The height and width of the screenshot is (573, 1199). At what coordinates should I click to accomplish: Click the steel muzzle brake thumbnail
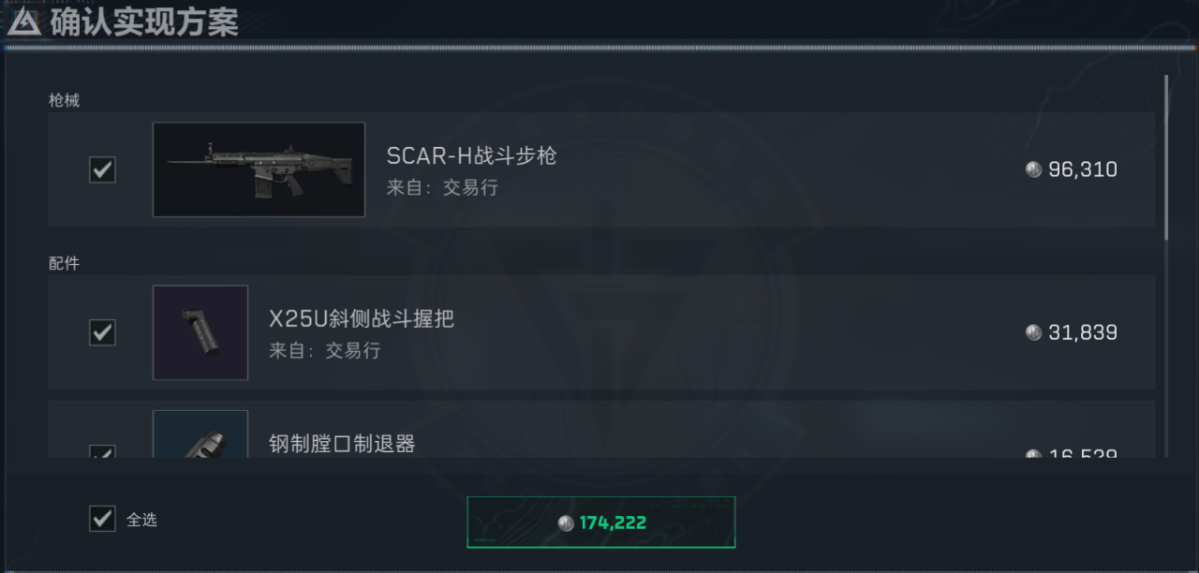(x=200, y=434)
